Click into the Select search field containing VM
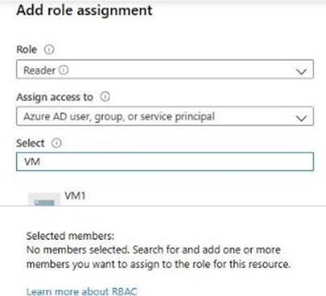Screen dimensions: 326x296 pos(165,162)
